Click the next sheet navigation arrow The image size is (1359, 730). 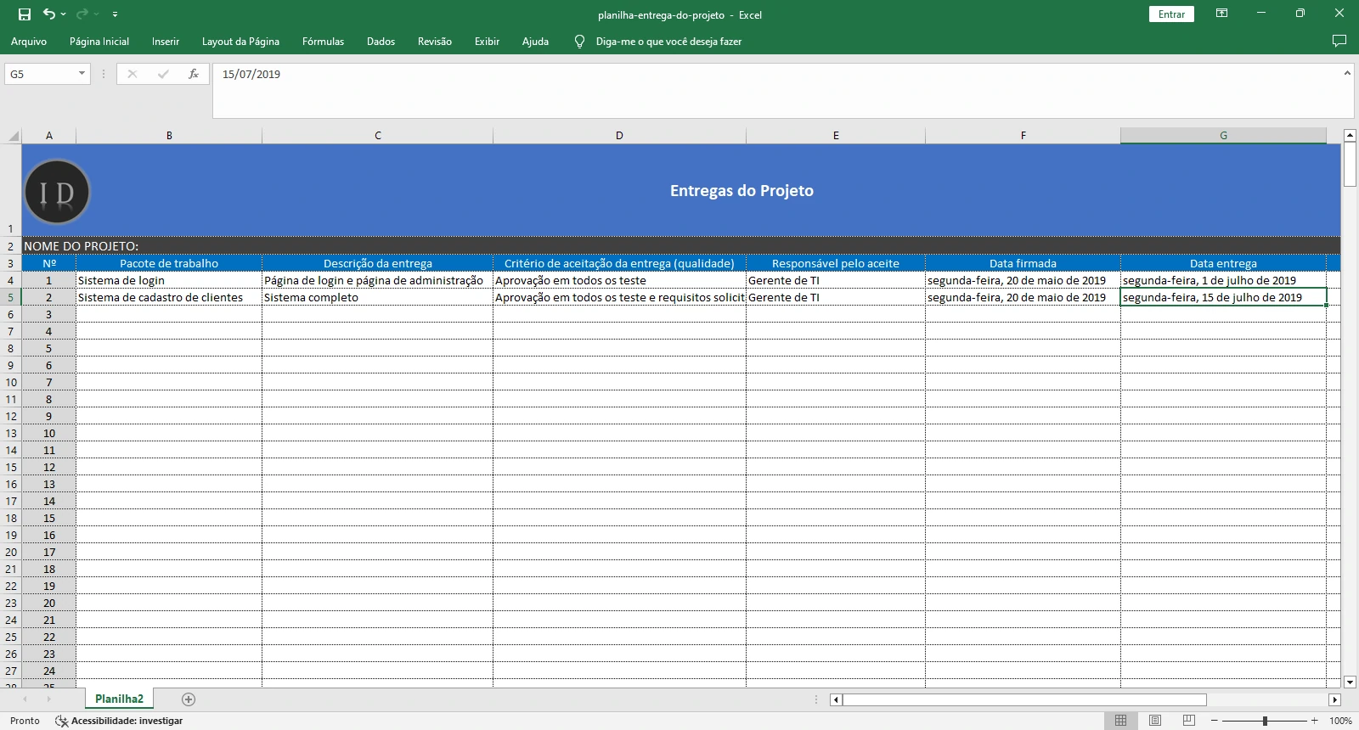[48, 699]
